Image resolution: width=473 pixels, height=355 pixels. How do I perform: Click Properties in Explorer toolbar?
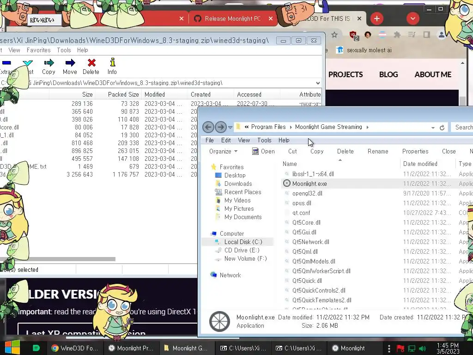[415, 151]
